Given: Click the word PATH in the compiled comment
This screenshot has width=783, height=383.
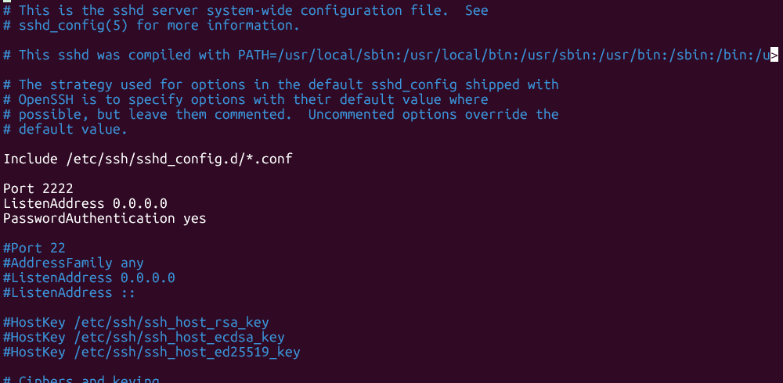Looking at the screenshot, I should click(x=253, y=55).
